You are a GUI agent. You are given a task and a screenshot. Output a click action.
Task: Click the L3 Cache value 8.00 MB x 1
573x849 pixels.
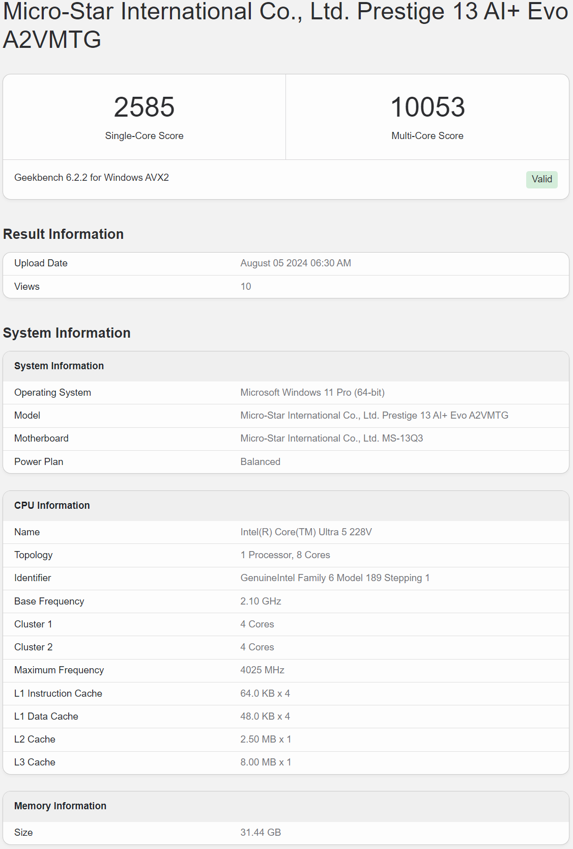tap(266, 762)
